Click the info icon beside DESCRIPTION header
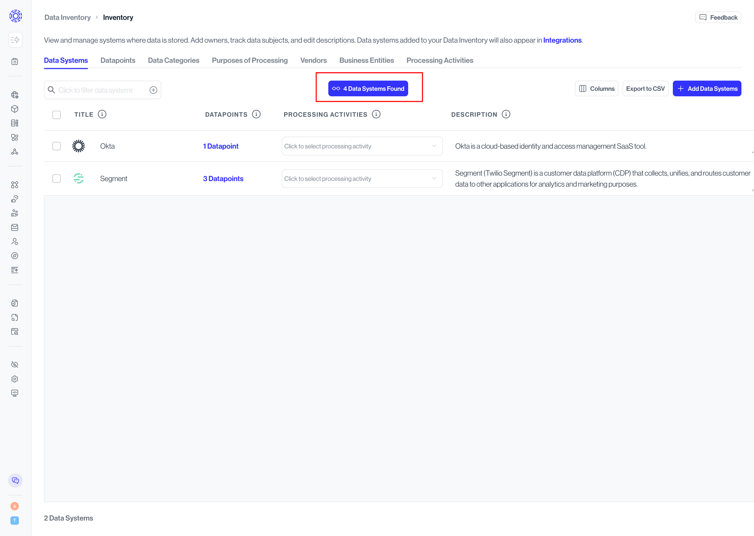The image size is (754, 536). coord(506,114)
